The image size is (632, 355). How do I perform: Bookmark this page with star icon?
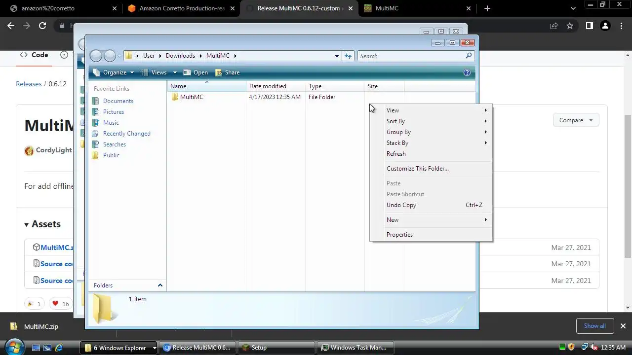570,26
